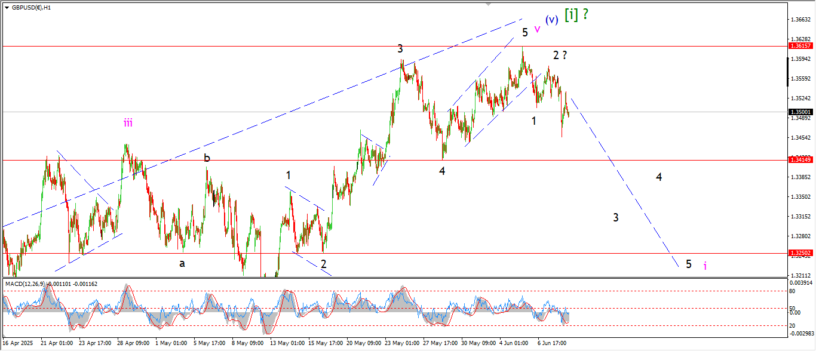
Task: Click the red 1.32502 price level tag
Action: click(x=799, y=253)
